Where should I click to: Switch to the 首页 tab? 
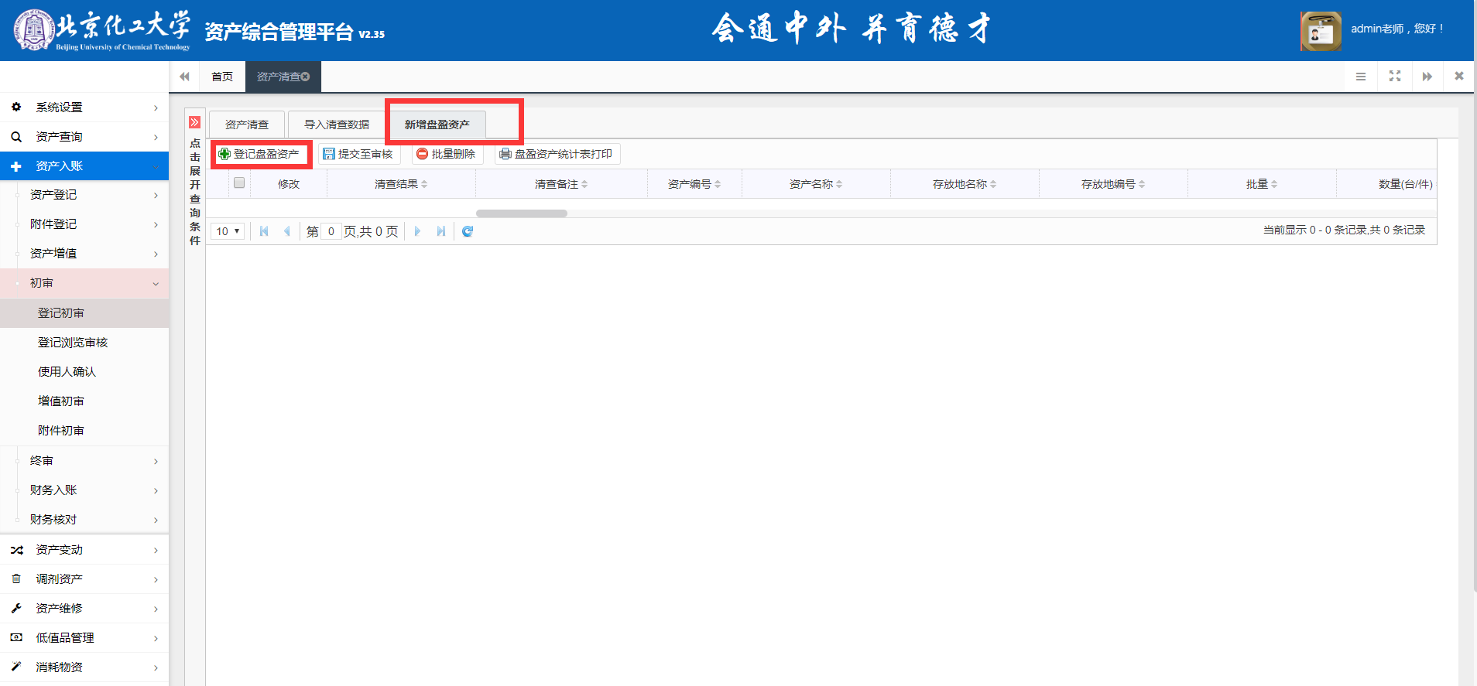pyautogui.click(x=222, y=77)
